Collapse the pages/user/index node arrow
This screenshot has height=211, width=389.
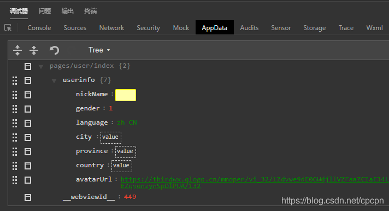(41, 67)
